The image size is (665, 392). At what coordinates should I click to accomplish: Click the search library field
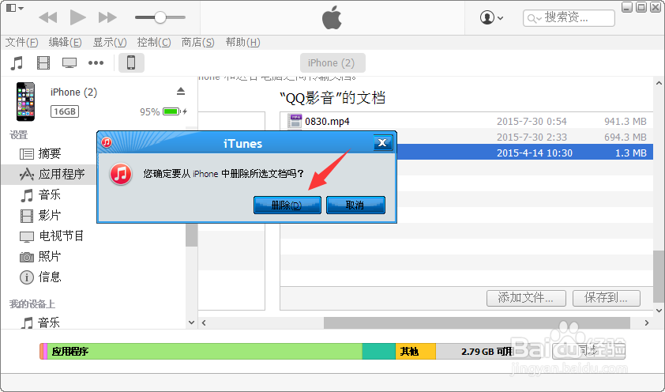click(569, 18)
